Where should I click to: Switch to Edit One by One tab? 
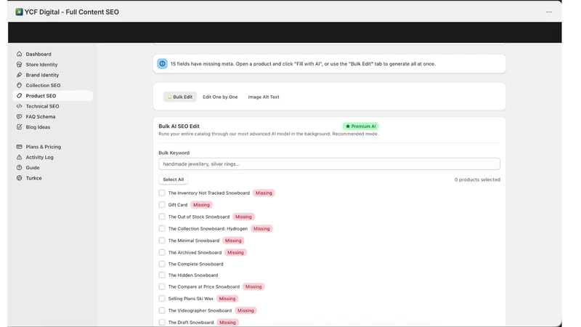pyautogui.click(x=220, y=97)
